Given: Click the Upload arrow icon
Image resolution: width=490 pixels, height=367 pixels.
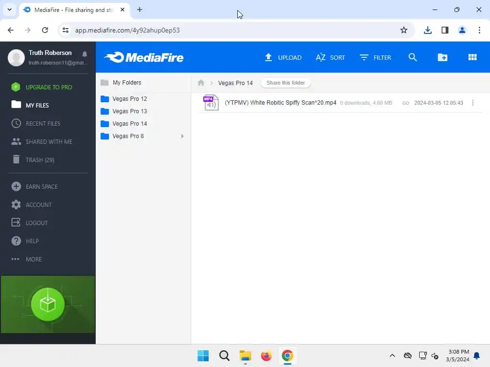Looking at the screenshot, I should 268,57.
